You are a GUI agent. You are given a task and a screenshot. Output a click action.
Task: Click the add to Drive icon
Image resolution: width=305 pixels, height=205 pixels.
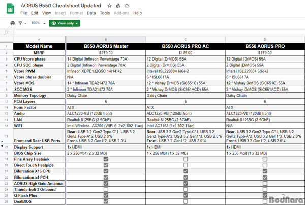tap(118, 6)
